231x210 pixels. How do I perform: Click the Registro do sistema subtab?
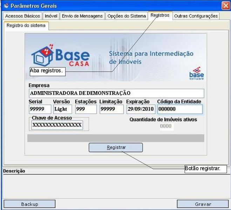pyautogui.click(x=26, y=26)
